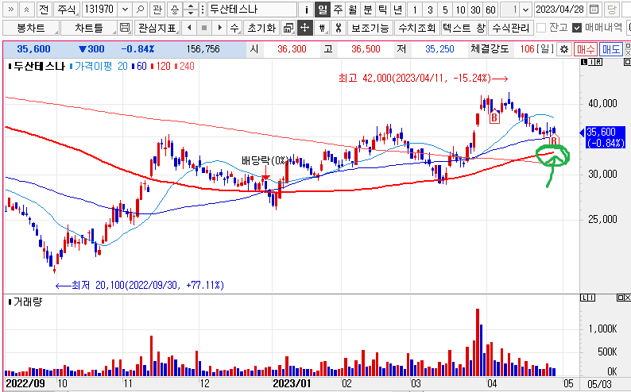631x392 pixels.
Task: Click the i info icon beside stock name
Action: click(307, 10)
